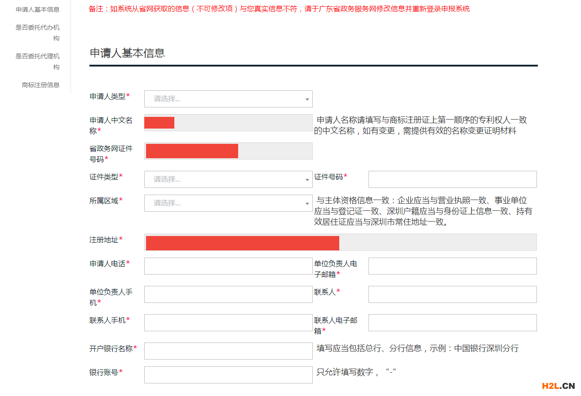Click the 单位负责人电子邮箱 input field
This screenshot has height=396, width=581.
(452, 266)
